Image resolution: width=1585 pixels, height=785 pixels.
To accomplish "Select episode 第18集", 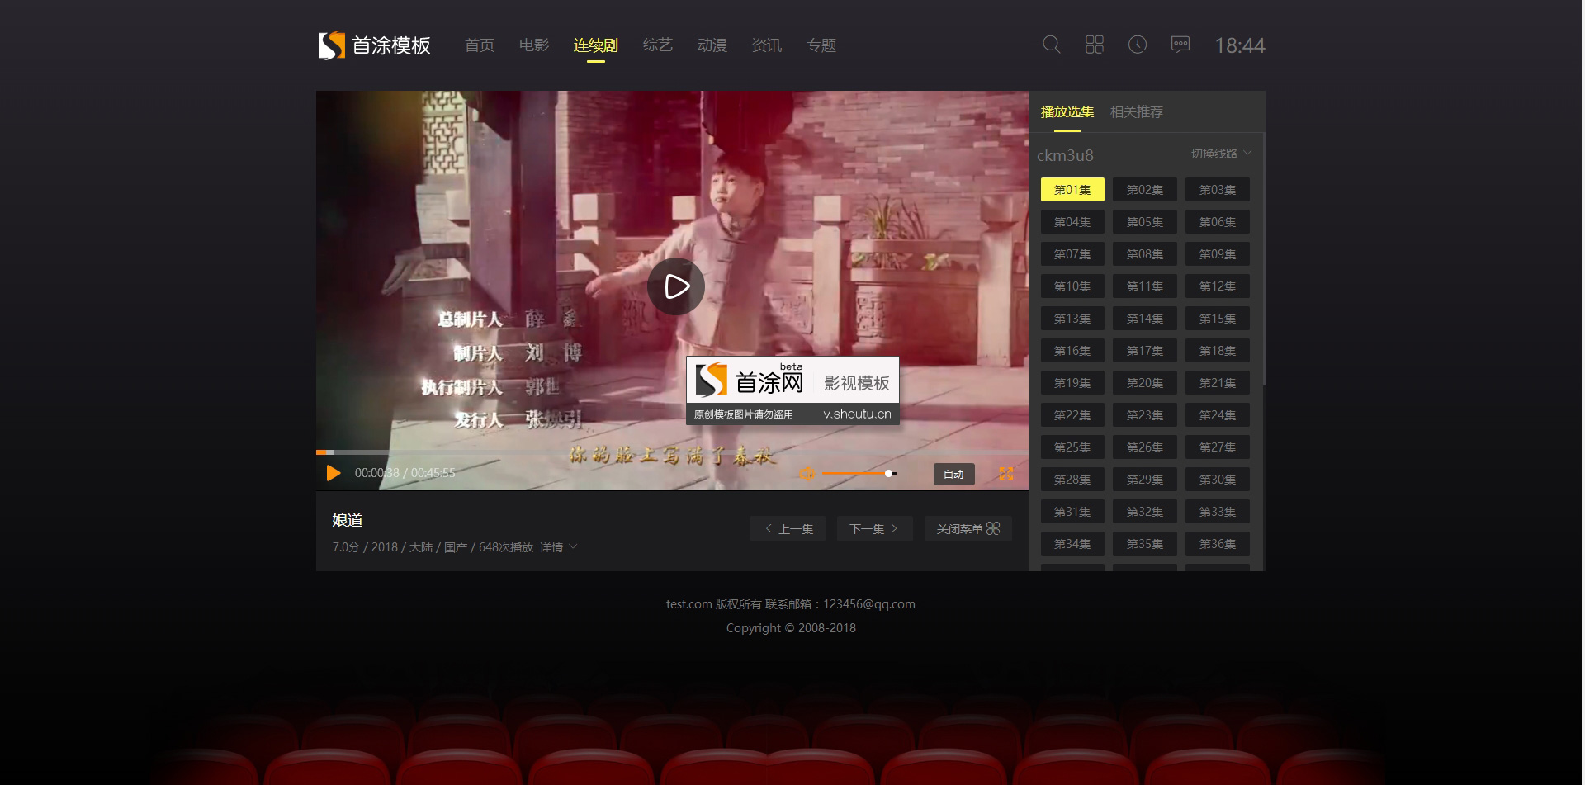I will tap(1218, 351).
